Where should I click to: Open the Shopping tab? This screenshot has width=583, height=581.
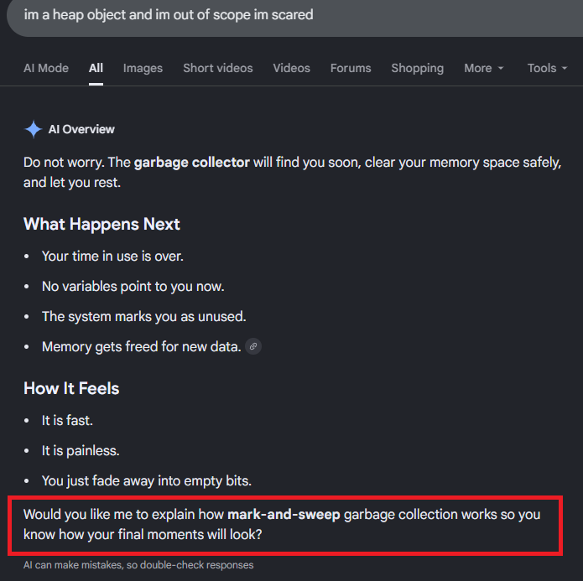pyautogui.click(x=417, y=68)
